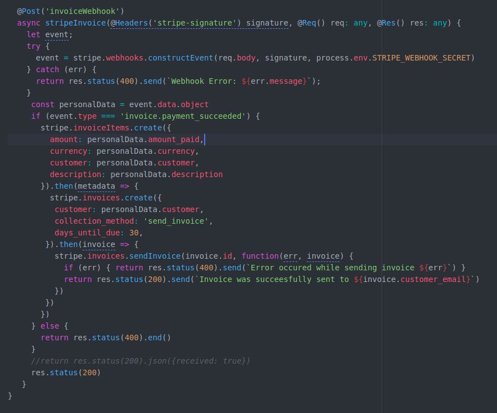Click STRIPE_WEBHOOK_SECRET variable
This screenshot has width=497, height=413.
(421, 58)
